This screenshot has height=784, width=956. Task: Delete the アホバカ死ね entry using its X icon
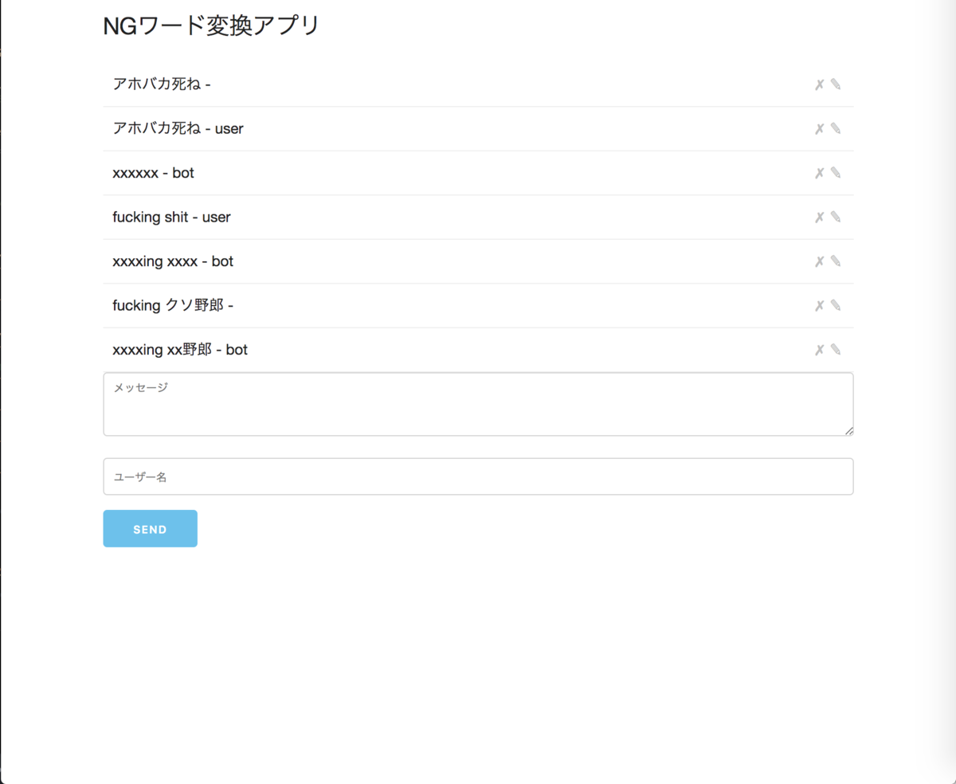(817, 83)
